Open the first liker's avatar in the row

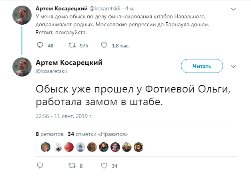46,147
